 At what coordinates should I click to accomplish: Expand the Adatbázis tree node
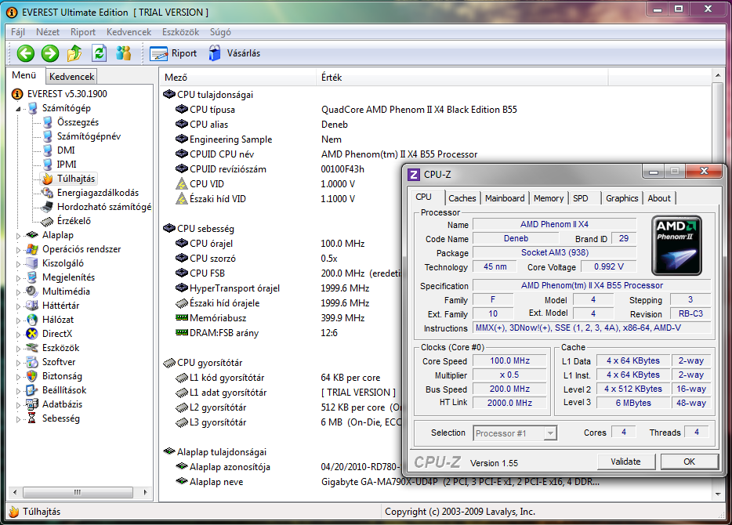[x=18, y=404]
